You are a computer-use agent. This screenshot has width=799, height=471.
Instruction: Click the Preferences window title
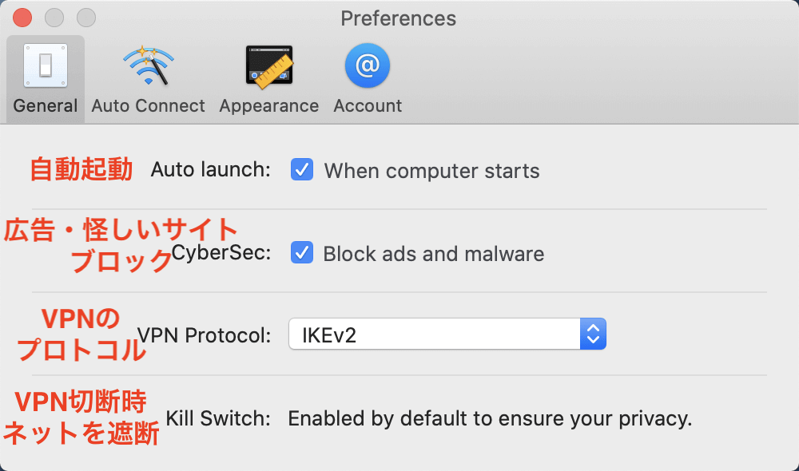(399, 19)
